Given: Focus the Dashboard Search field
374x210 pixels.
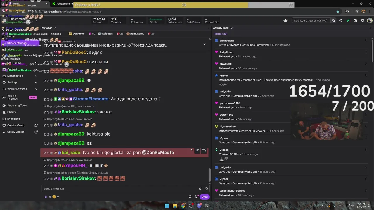Looking at the screenshot, I should click(311, 20).
